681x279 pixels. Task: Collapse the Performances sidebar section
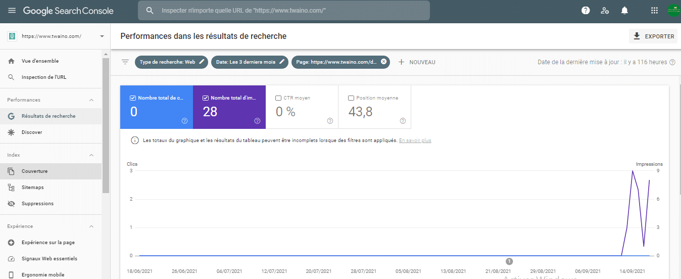(91, 100)
